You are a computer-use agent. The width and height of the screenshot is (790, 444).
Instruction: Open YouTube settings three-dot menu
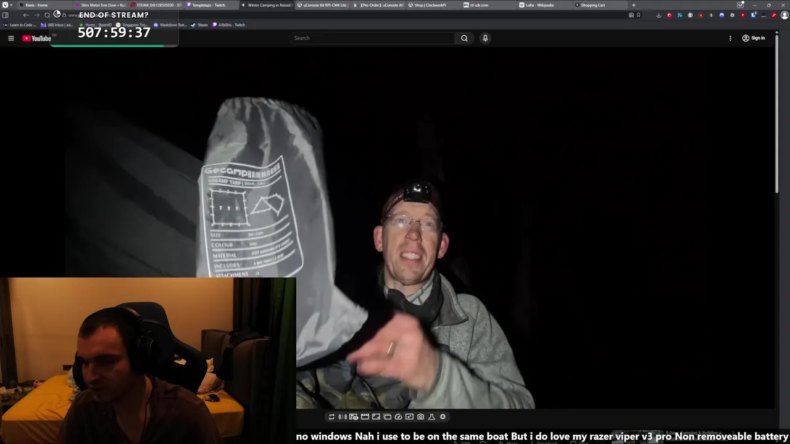730,38
